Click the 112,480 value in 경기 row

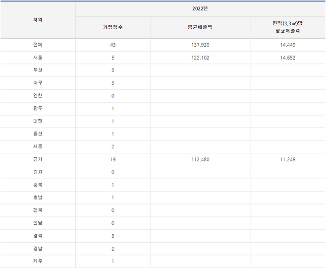[200, 160]
